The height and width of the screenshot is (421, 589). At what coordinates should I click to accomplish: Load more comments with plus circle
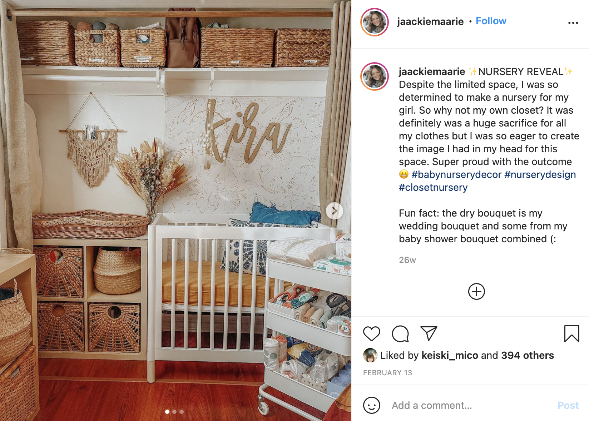click(476, 292)
